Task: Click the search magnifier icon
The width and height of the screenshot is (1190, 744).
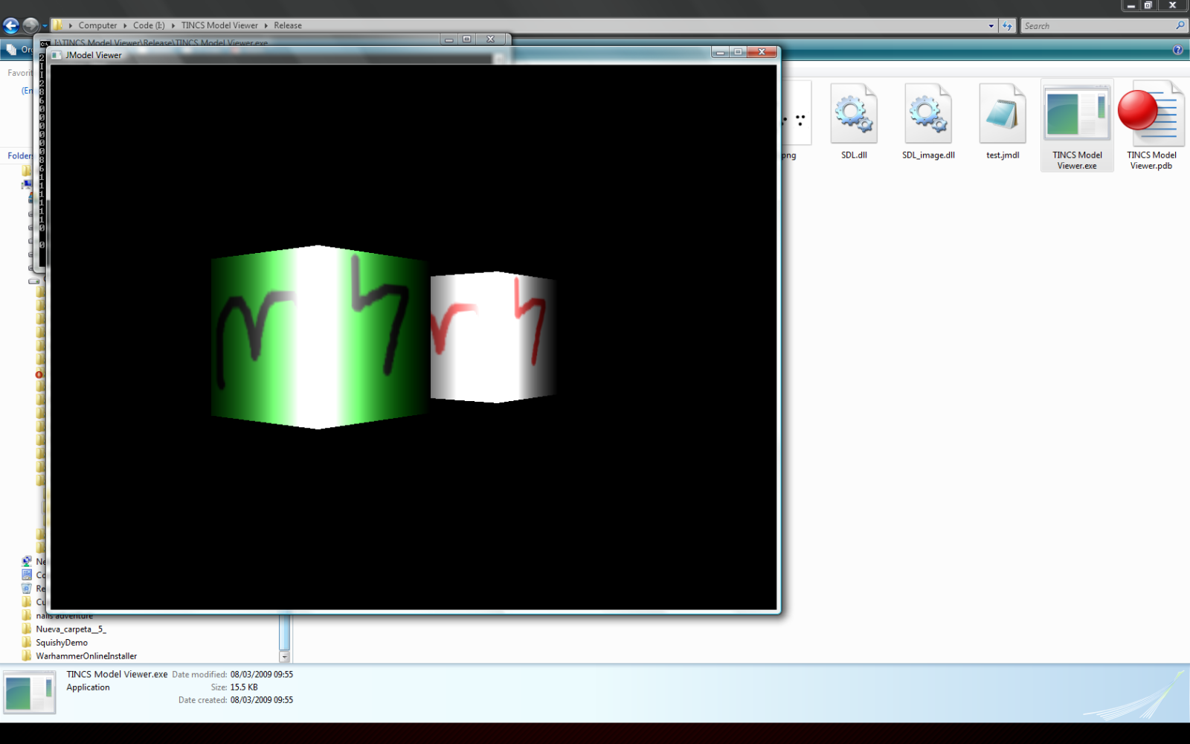Action: (1180, 25)
